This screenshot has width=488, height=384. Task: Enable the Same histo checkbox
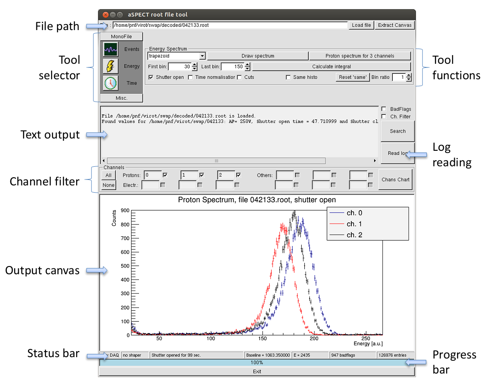[x=288, y=77]
